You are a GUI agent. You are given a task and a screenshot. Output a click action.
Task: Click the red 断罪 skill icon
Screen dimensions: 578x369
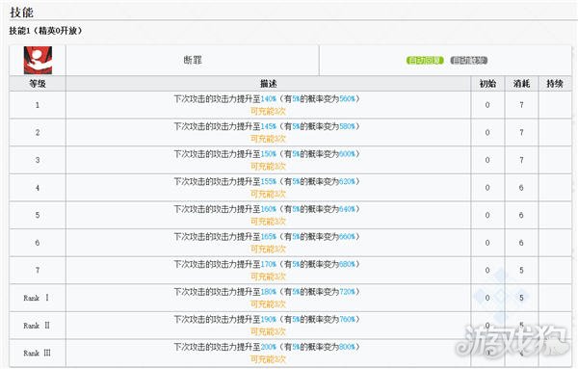tap(38, 60)
